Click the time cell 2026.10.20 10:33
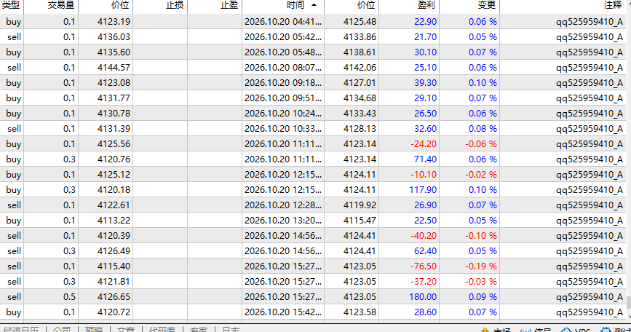The image size is (631, 332). pos(283,129)
